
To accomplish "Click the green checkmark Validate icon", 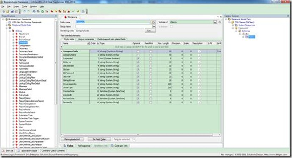I will [73, 11].
